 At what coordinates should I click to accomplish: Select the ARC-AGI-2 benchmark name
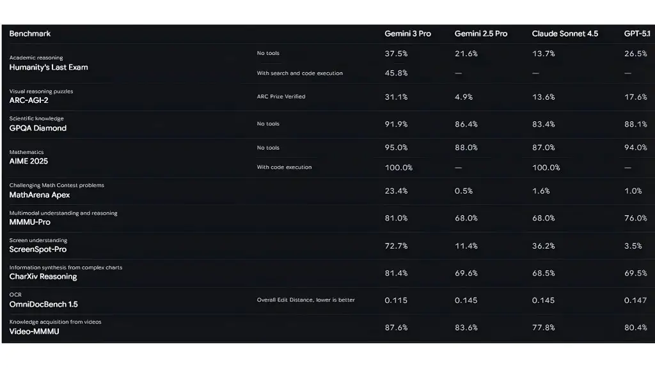point(29,100)
